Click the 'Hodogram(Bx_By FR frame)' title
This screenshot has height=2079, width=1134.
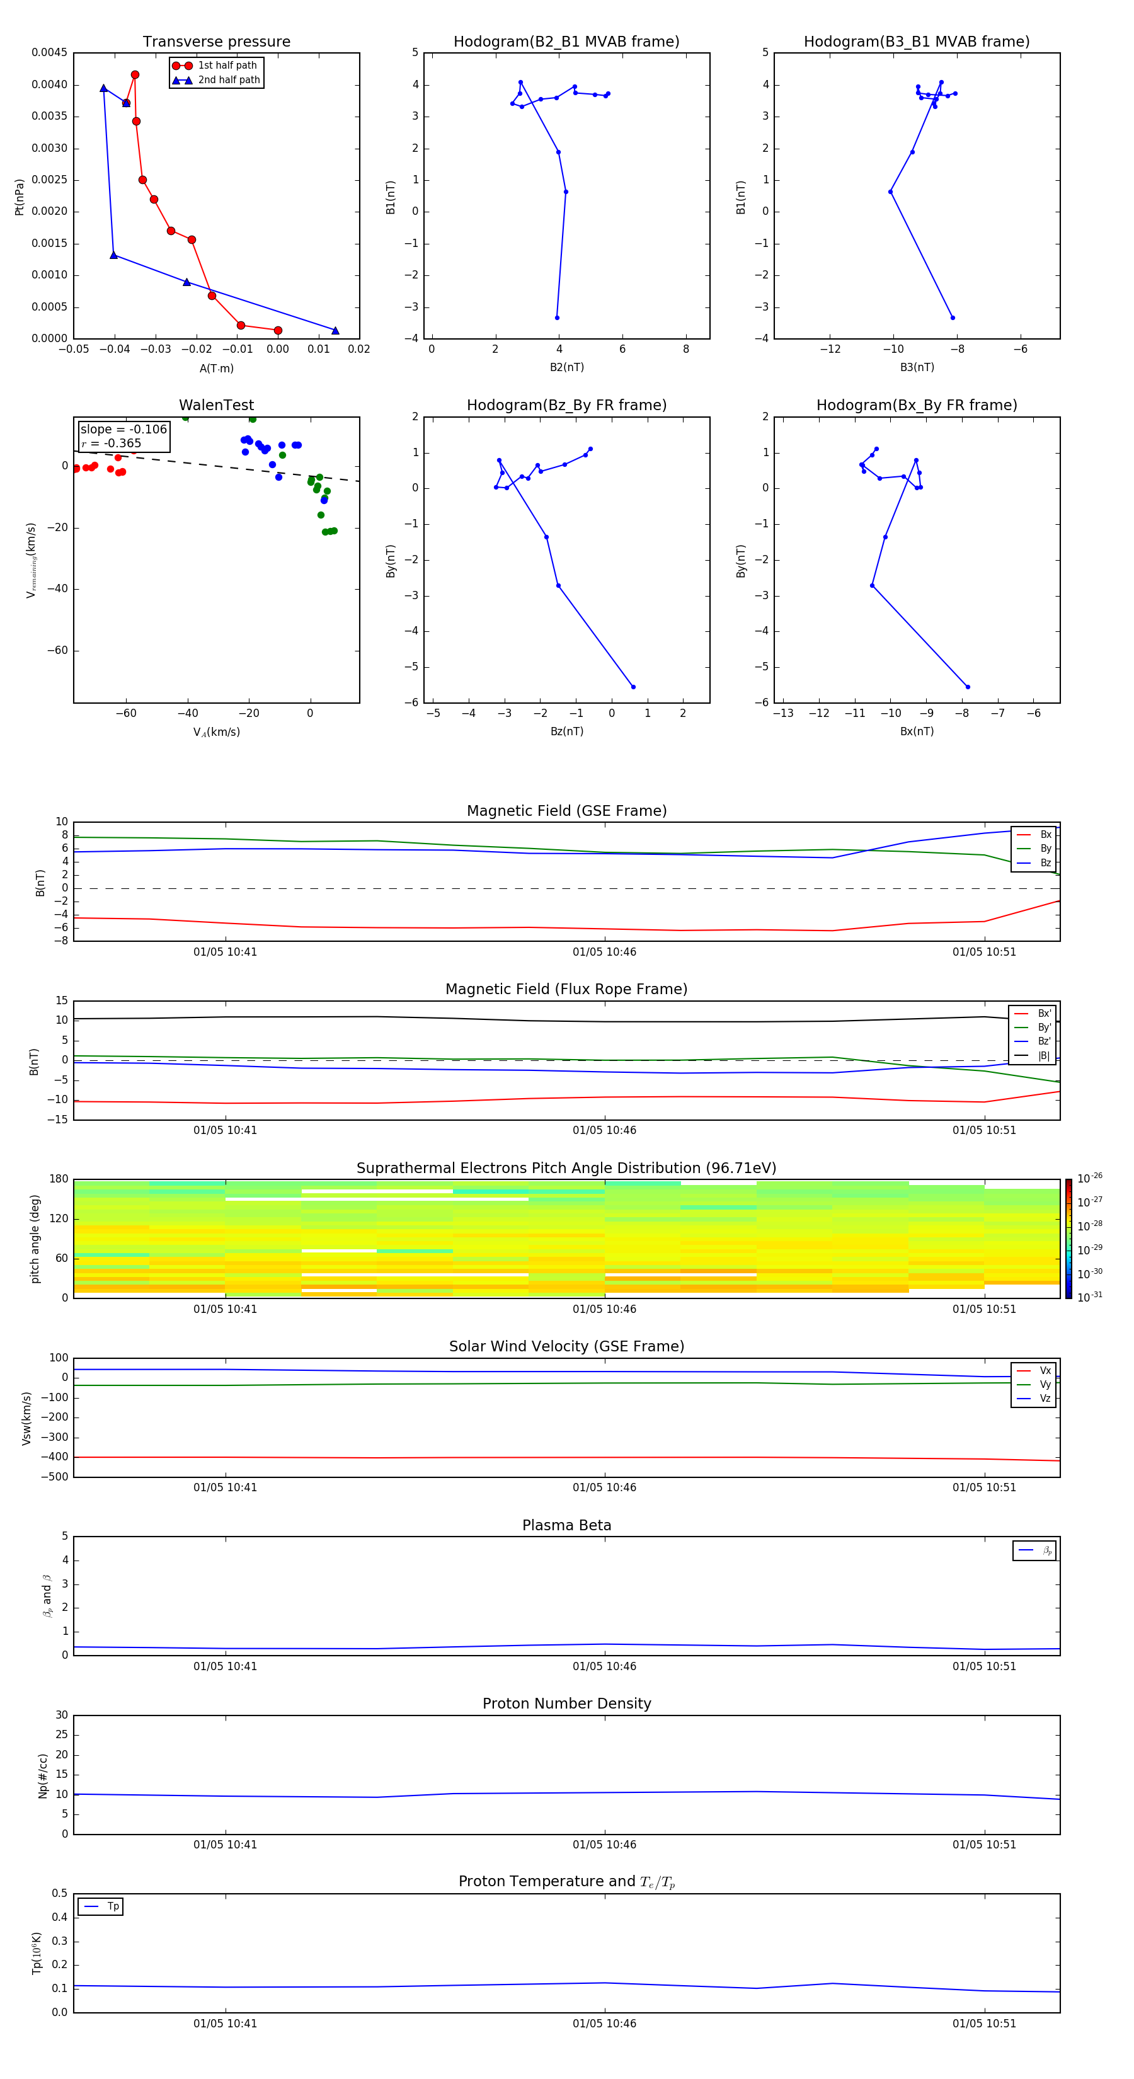tap(917, 405)
